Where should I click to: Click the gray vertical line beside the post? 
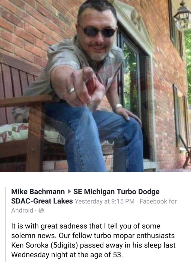coord(6,225)
